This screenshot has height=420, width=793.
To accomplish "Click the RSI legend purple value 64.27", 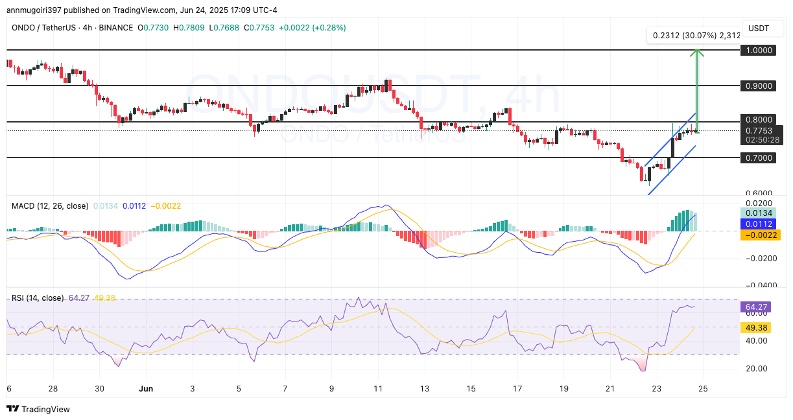I will click(x=79, y=298).
